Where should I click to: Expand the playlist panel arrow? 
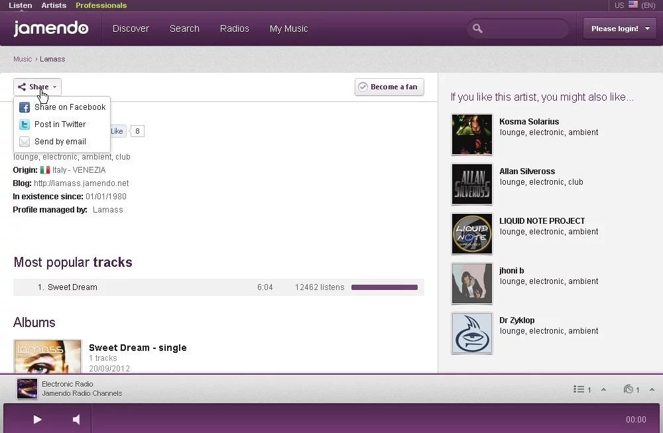(604, 389)
